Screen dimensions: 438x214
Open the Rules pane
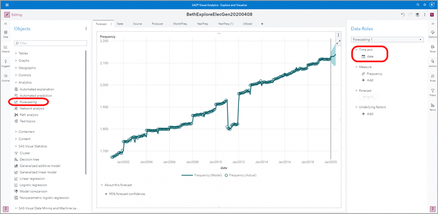[x=433, y=78]
